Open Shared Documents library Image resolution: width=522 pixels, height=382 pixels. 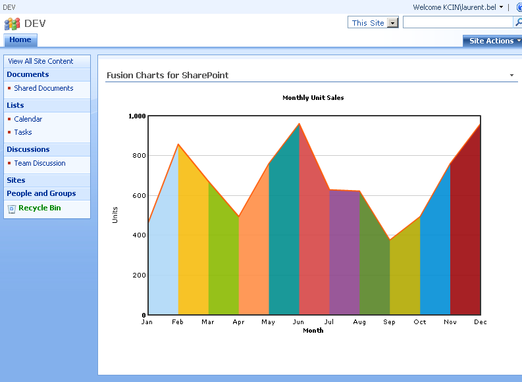click(43, 88)
